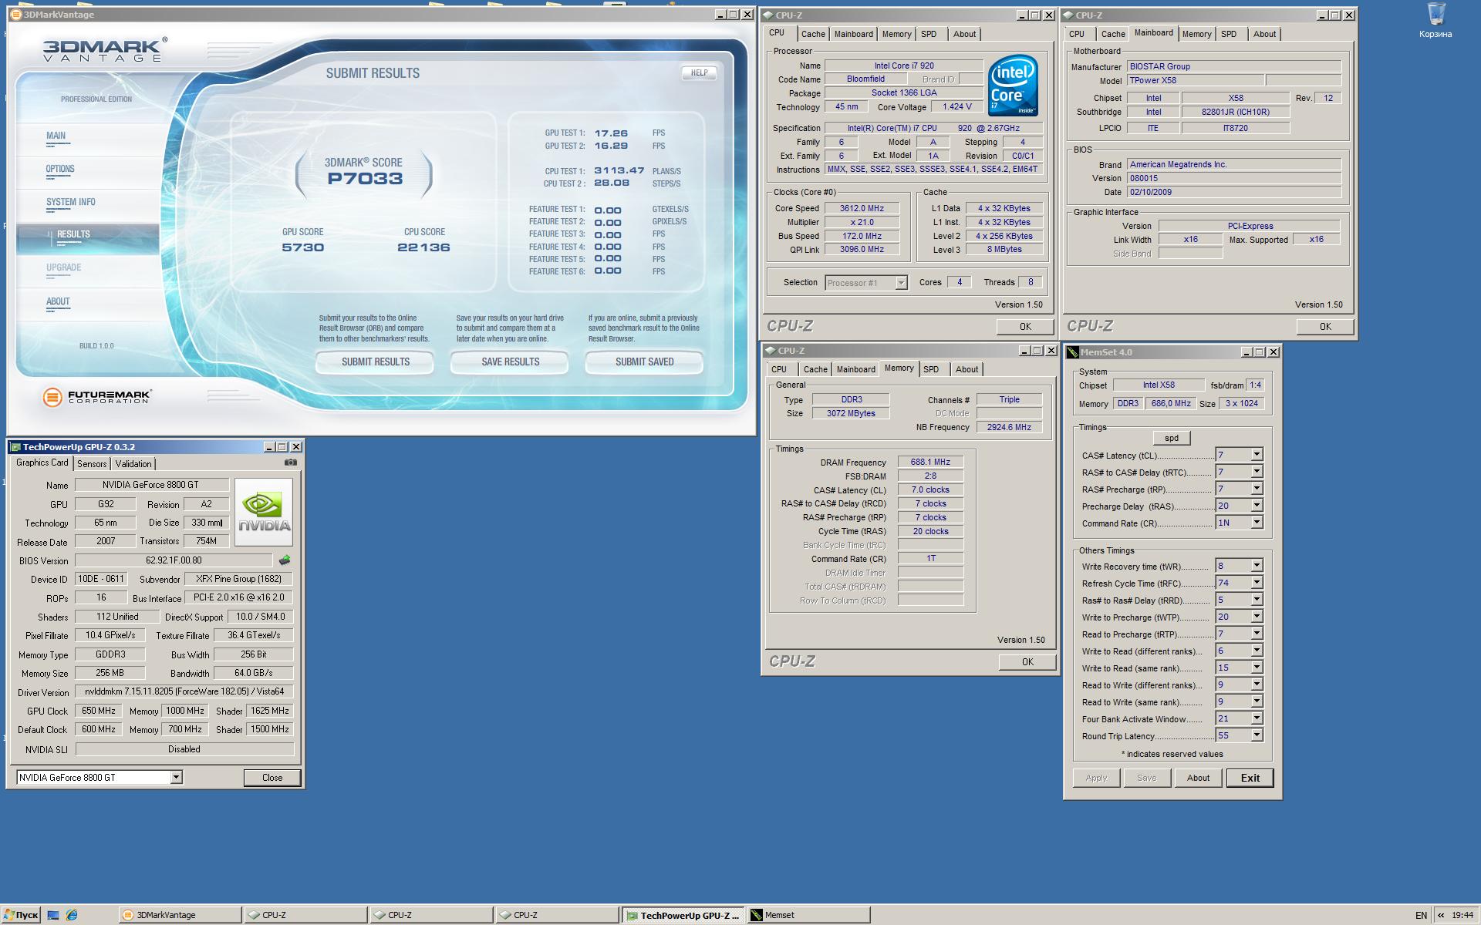Launch Internet Explorer from quick launch
This screenshot has height=925, width=1481.
click(x=72, y=915)
